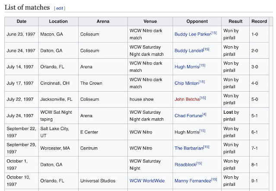Open the Chad Fortune link

pos(188,116)
